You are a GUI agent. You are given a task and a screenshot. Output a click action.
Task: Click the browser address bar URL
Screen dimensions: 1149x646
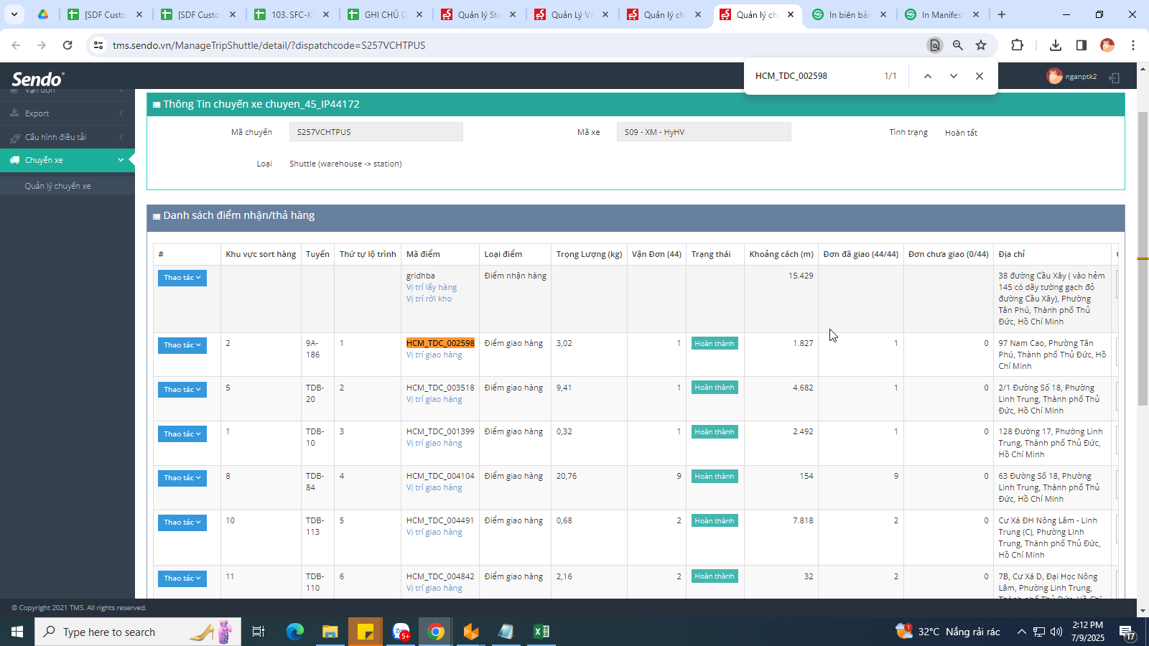point(269,45)
